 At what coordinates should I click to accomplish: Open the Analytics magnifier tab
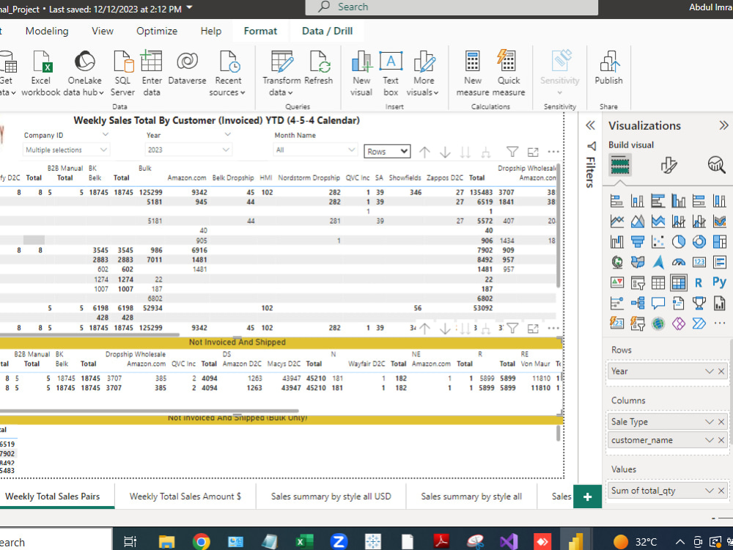[716, 165]
